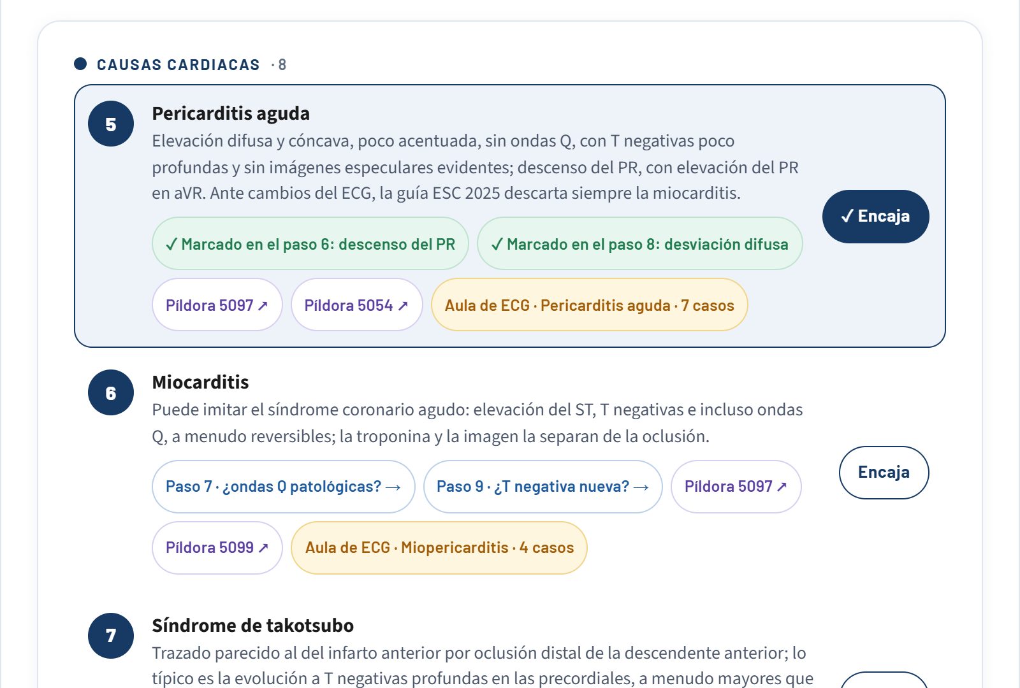Select the 'Pericarditis aguda' title

click(231, 113)
